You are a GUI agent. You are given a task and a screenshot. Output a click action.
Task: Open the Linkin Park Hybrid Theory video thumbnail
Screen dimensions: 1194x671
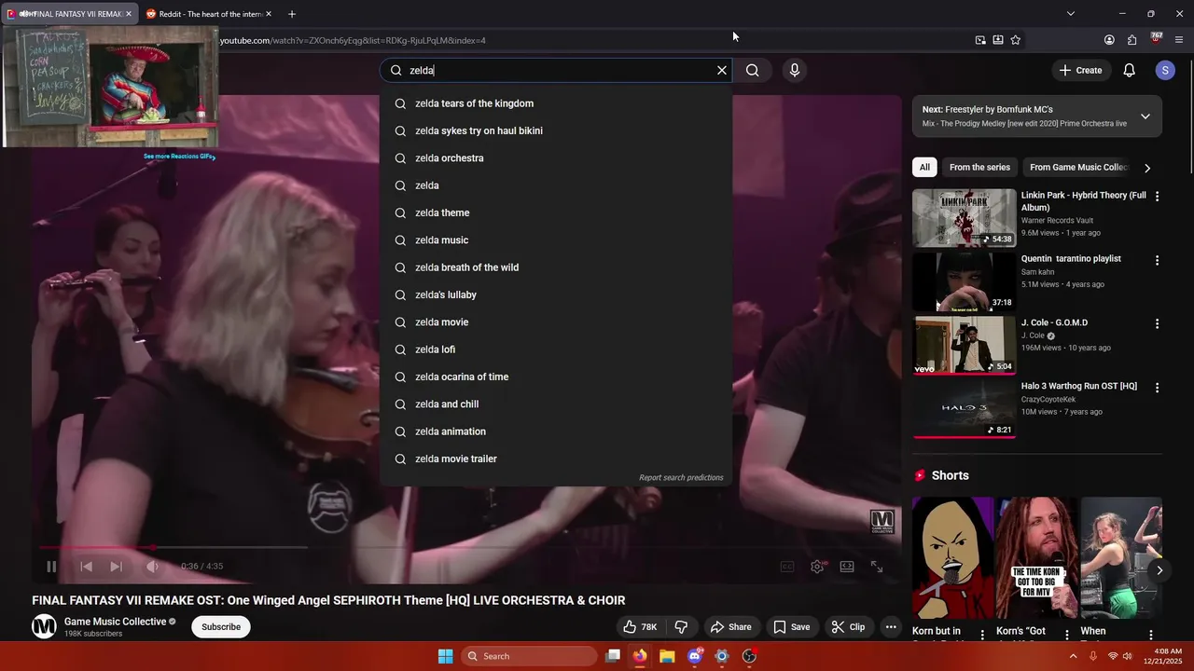click(x=964, y=218)
